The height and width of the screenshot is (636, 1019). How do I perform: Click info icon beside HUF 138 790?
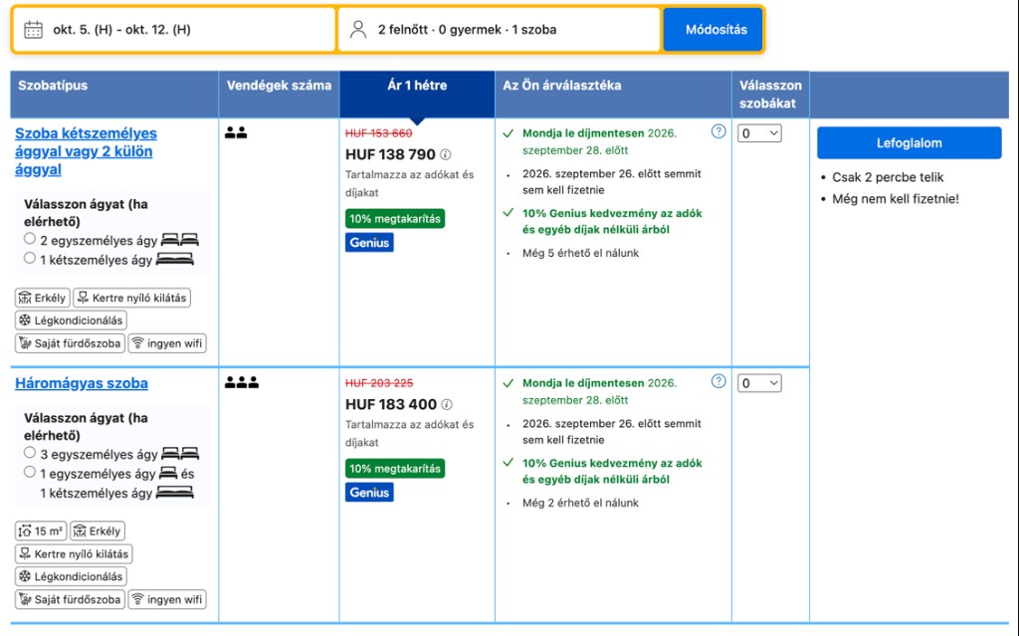click(x=445, y=155)
